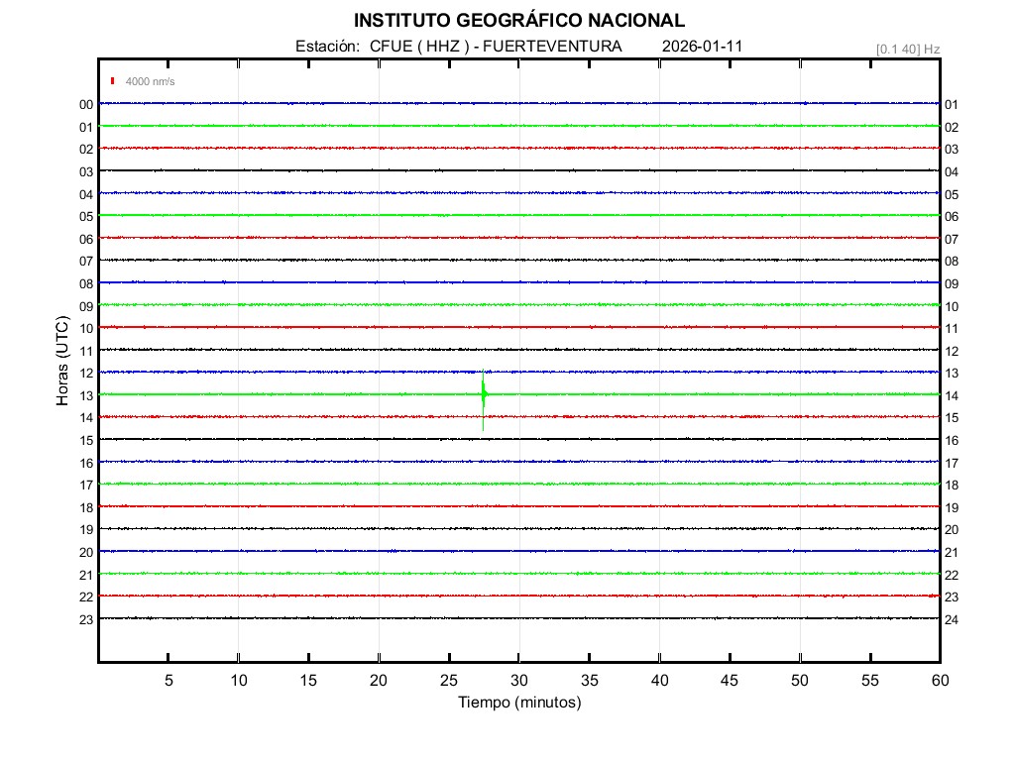Click the 60 minute tick label
Screen dimensions: 1015x761
[939, 681]
